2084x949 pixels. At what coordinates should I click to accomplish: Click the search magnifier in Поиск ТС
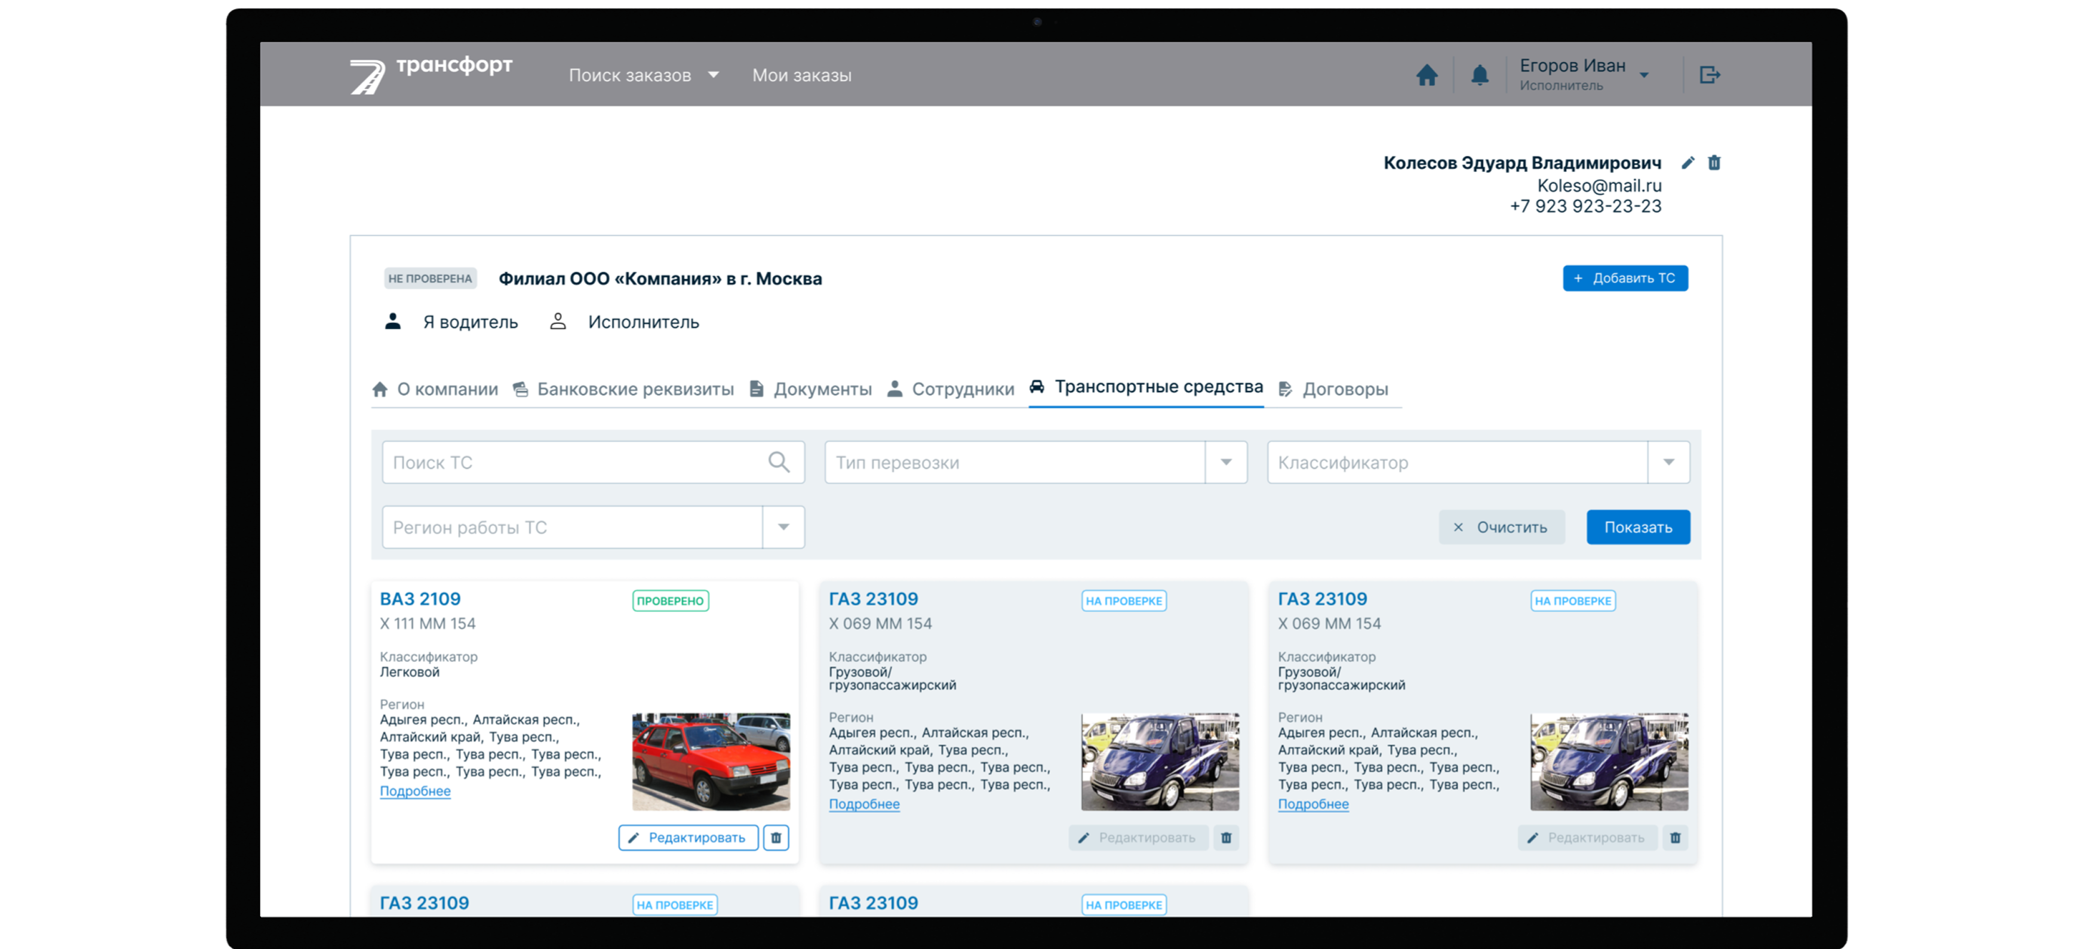778,463
